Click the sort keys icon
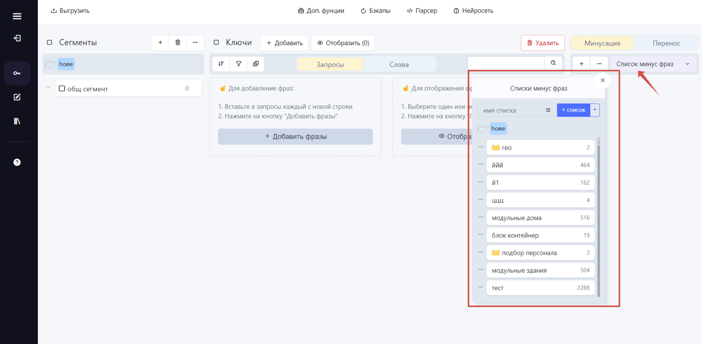 point(221,64)
